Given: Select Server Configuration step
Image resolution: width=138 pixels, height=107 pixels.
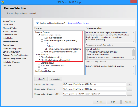Looking at the screenshot, I should click(x=11, y=52).
